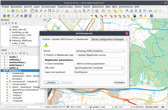The height and width of the screenshot is (110, 168).
Task: Open layer styling brush in Layer panel
Action: click(3, 53)
